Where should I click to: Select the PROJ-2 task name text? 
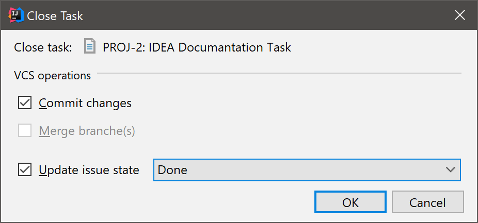click(197, 48)
